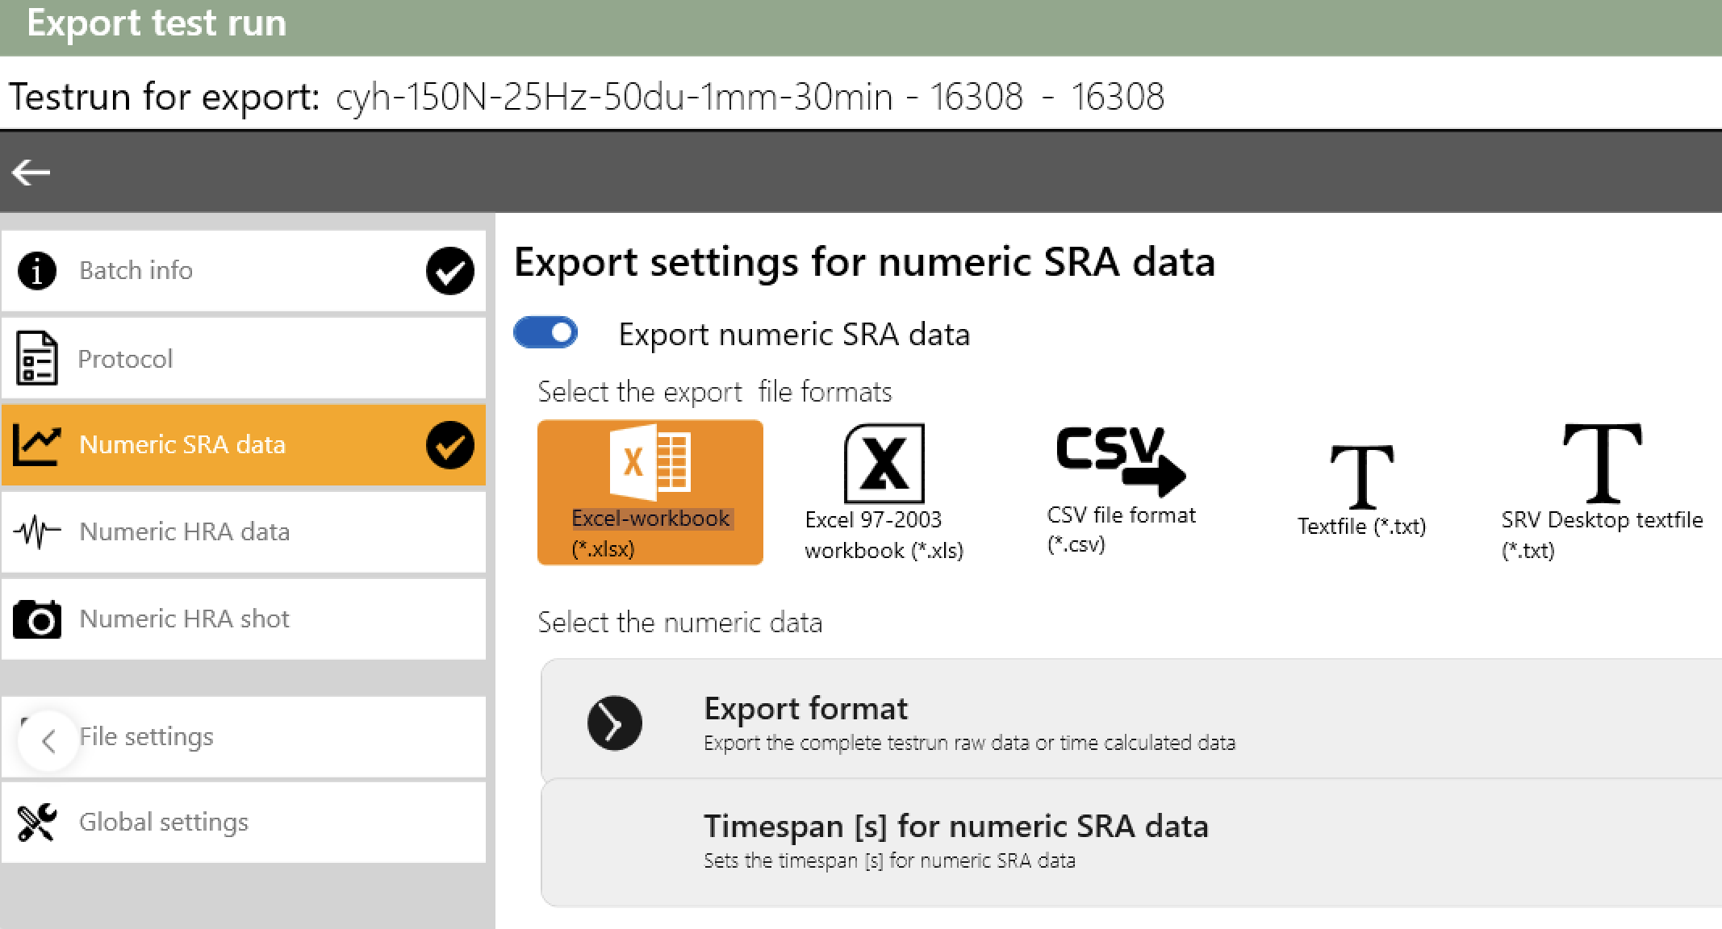Expand Export format with the round arrow icon
The image size is (1722, 929).
(615, 723)
